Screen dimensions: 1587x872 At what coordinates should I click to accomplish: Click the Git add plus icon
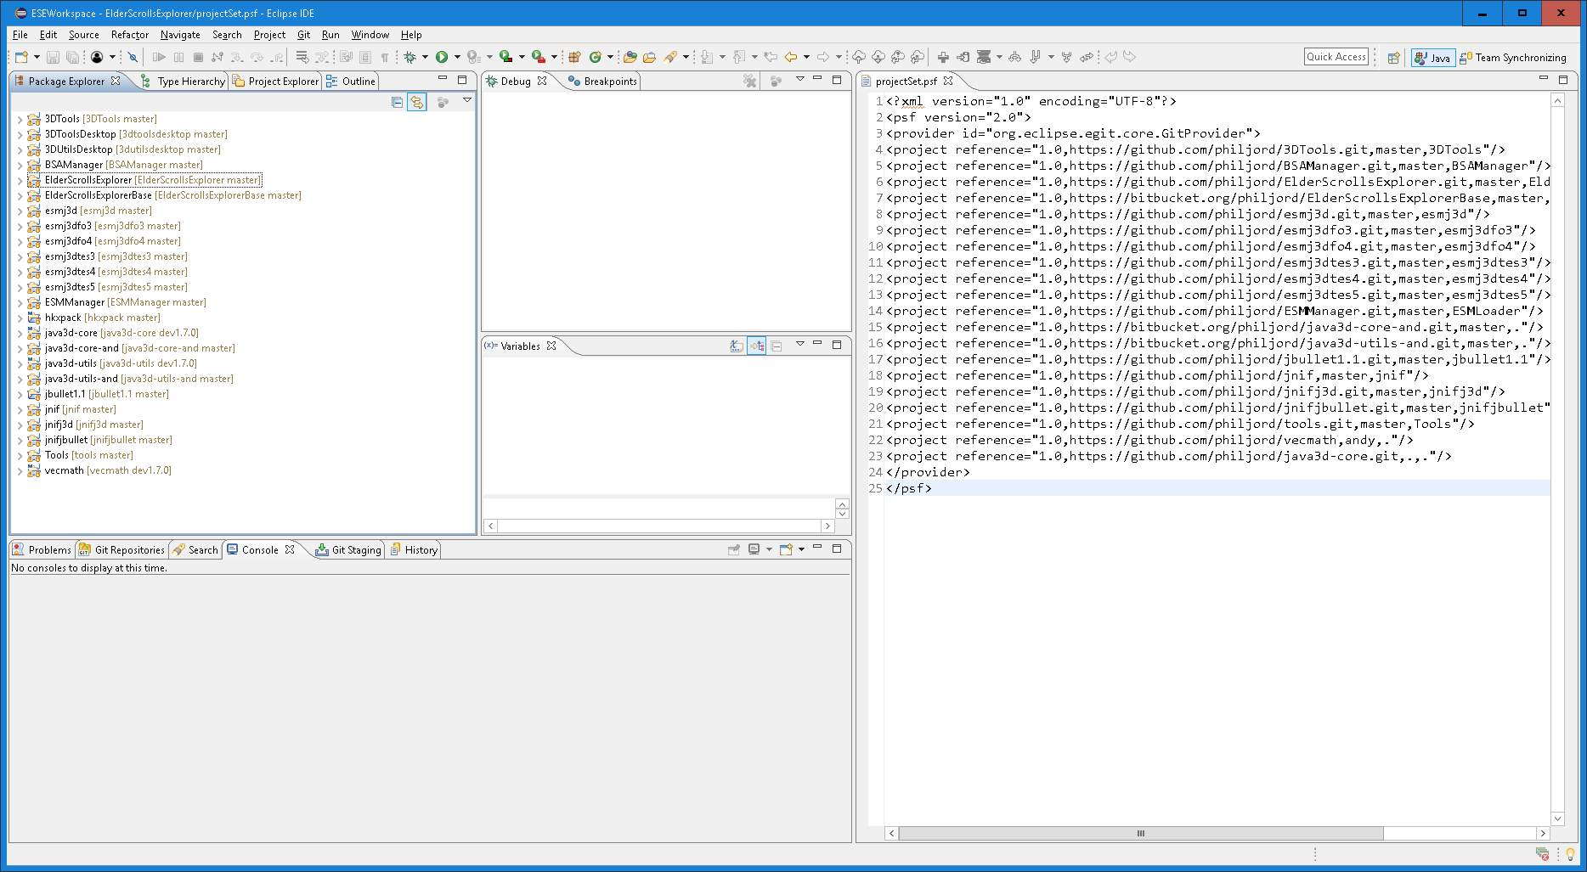tap(943, 57)
